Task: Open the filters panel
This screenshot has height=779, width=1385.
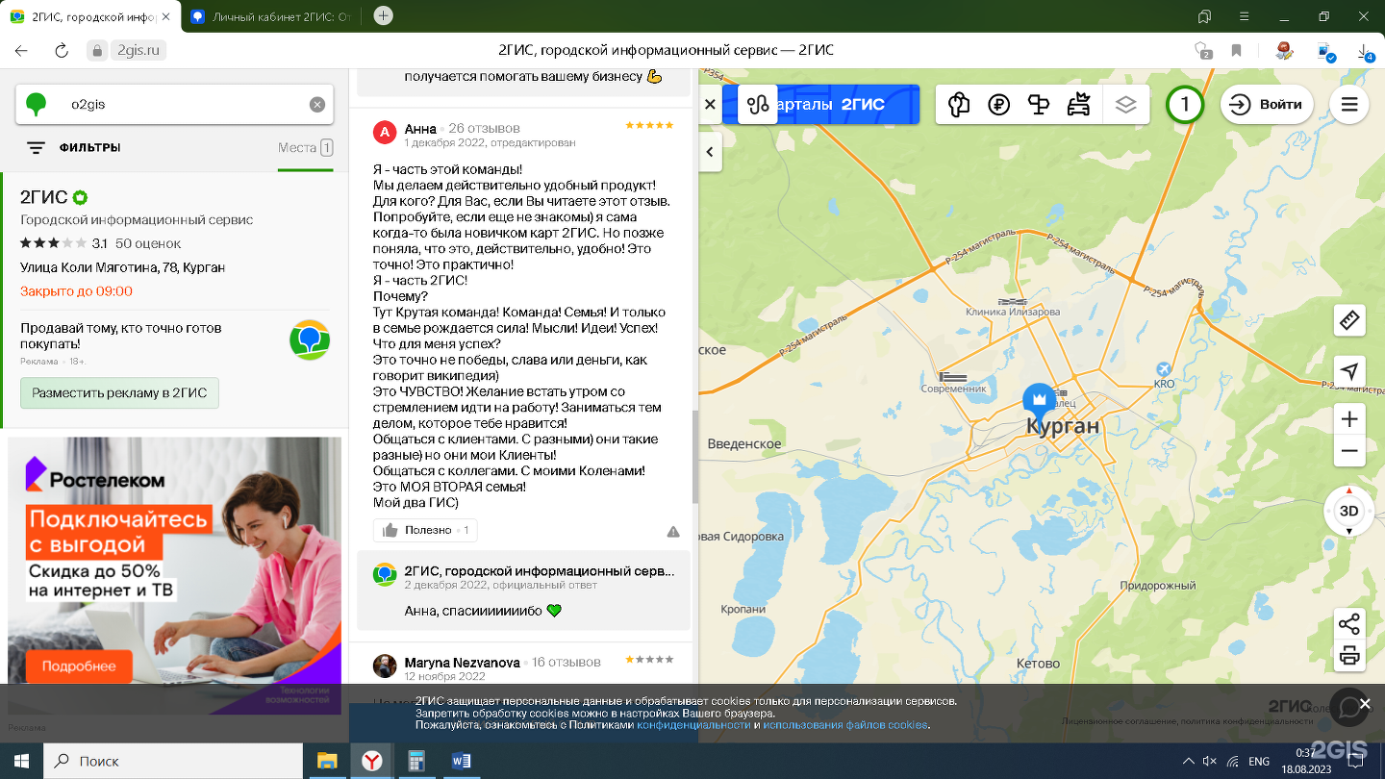Action: [x=73, y=148]
